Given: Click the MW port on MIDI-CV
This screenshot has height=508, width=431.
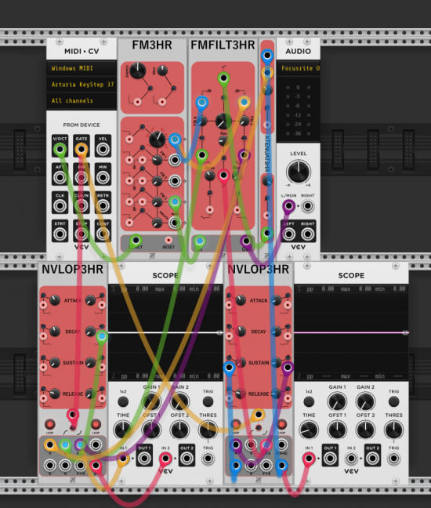Looking at the screenshot, I should coord(103,177).
